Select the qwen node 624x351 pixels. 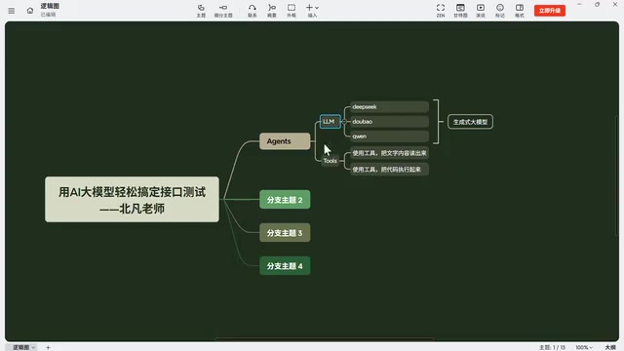[389, 136]
